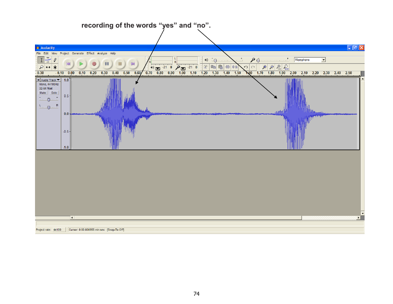Open the playback meter dropdown arrow
Image resolution: width=393 pixels, height=304 pixels.
[x=158, y=68]
